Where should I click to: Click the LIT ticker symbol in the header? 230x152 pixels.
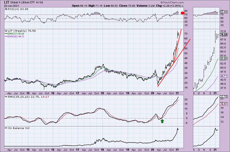[7, 2]
